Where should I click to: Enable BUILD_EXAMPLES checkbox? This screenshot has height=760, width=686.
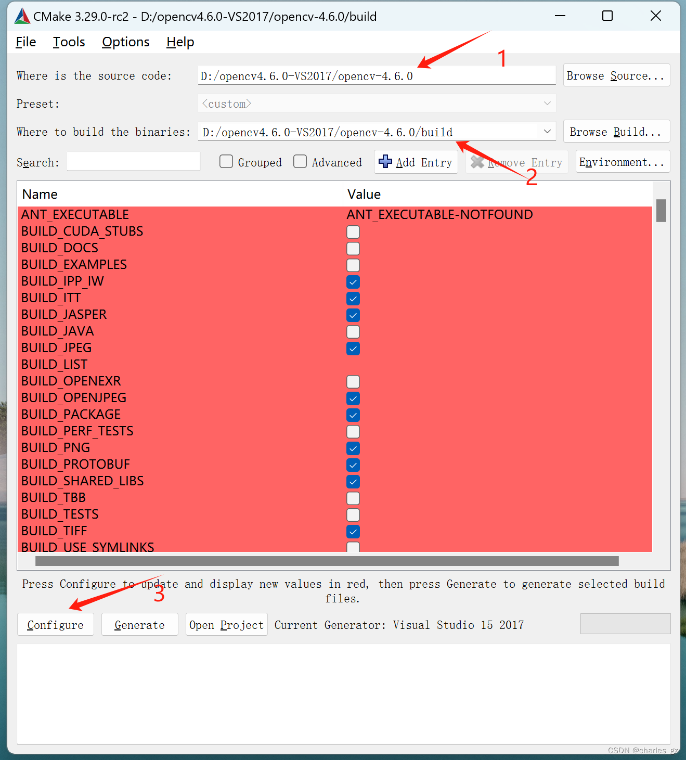353,265
